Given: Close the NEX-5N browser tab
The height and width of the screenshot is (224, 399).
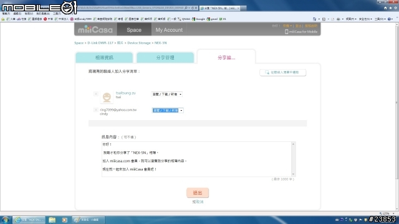Looking at the screenshot, I should pos(238,8).
